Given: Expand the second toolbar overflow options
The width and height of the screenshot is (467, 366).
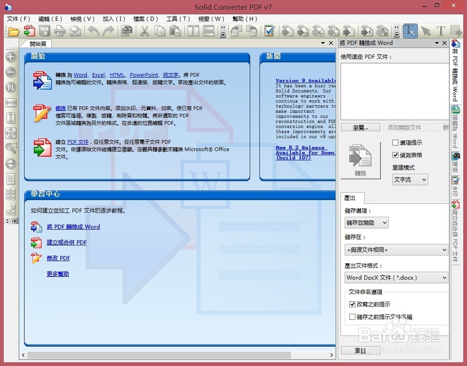Looking at the screenshot, I should point(396,31).
